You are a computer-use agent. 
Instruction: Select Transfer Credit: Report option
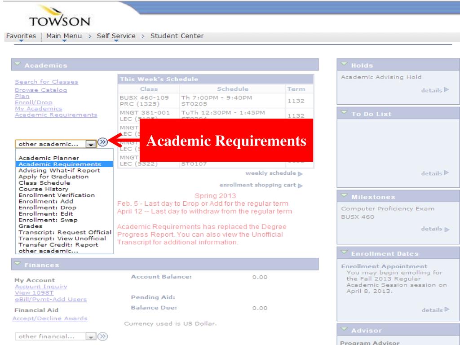[x=64, y=245]
